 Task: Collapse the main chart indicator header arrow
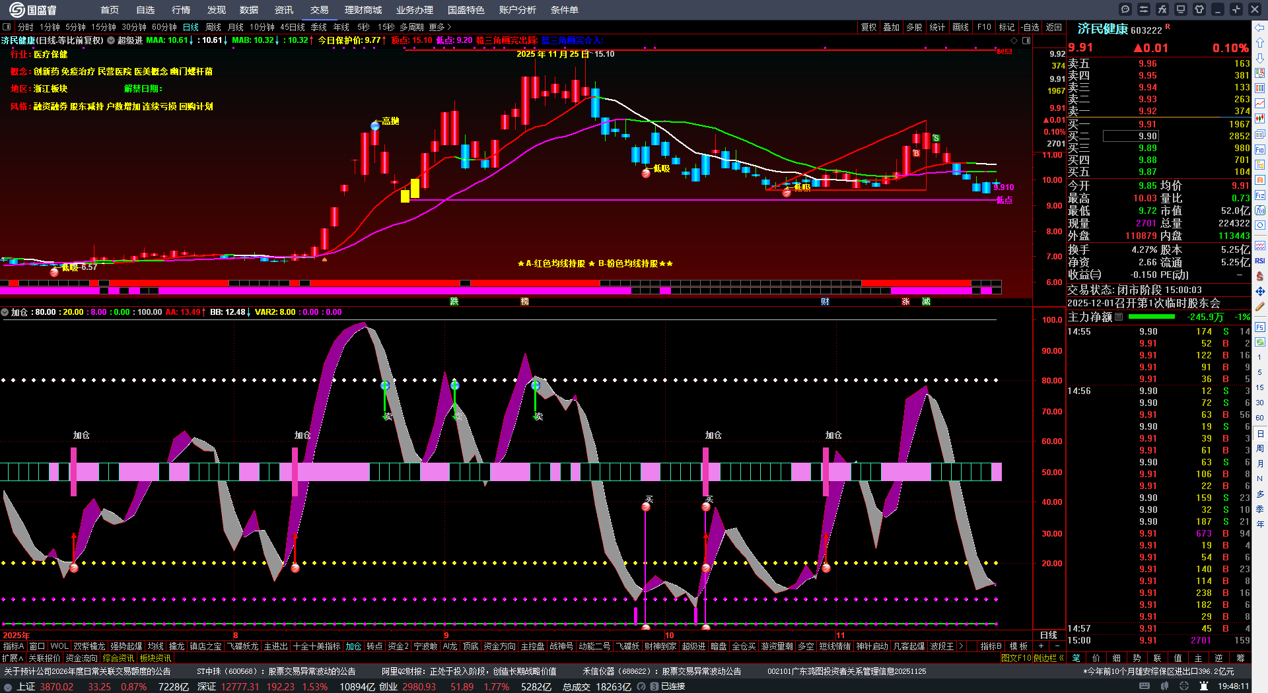click(x=112, y=40)
